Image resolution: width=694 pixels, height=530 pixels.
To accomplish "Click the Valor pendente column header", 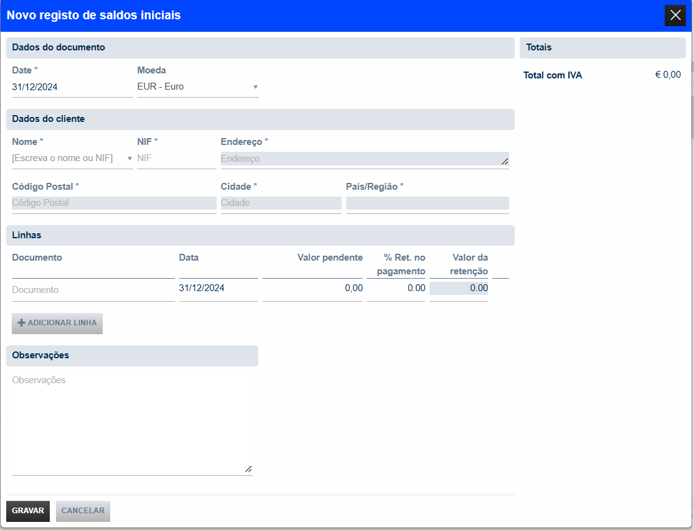I will tap(330, 258).
